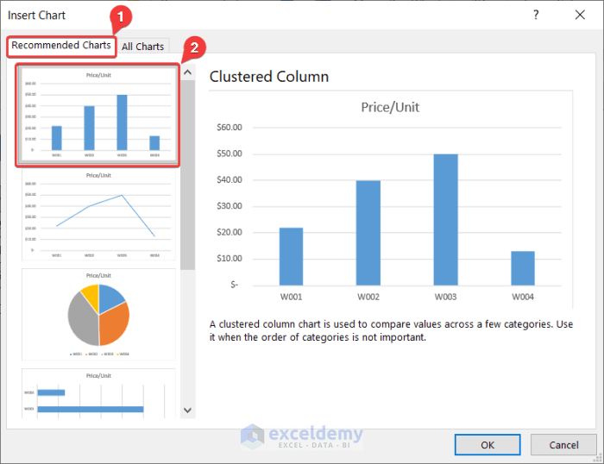Confirm the chart with the OK button

pos(488,445)
